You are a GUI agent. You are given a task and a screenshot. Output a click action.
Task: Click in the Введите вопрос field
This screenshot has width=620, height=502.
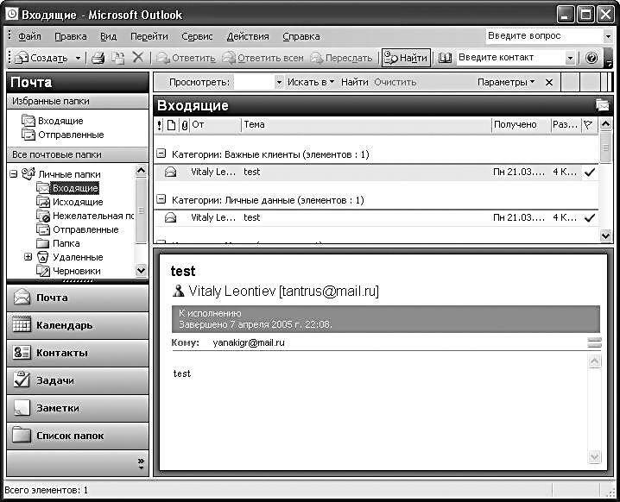coord(542,36)
